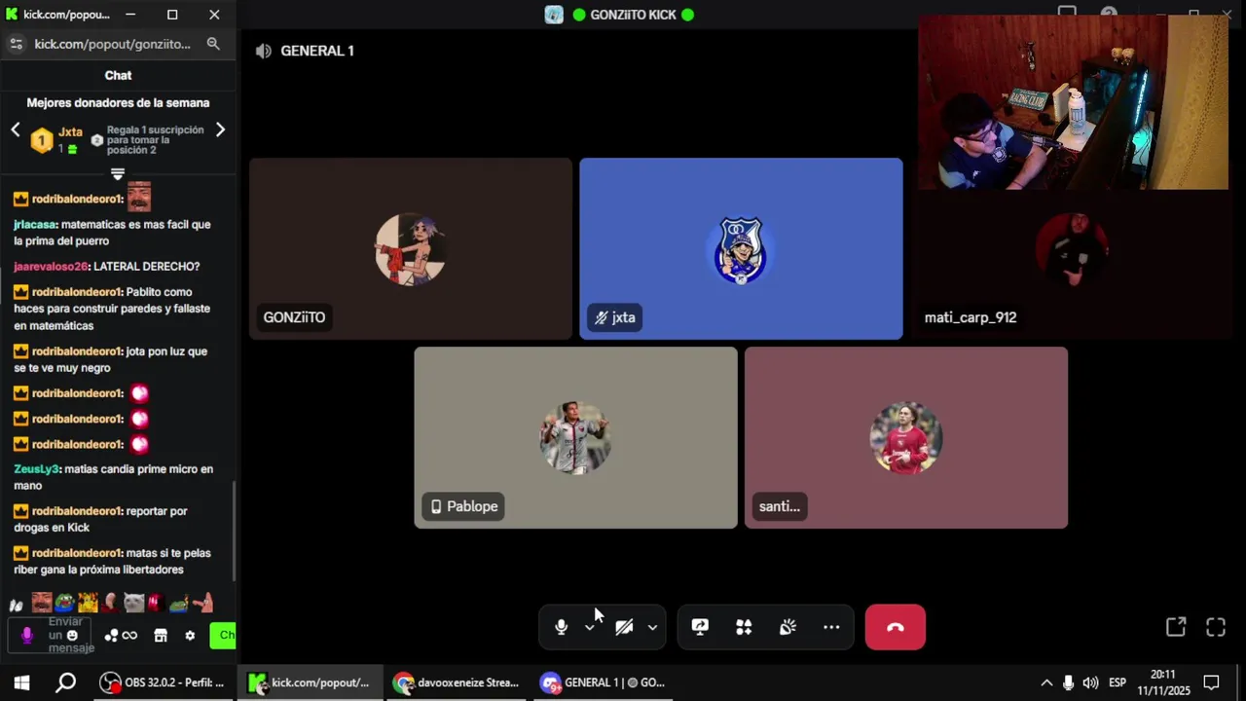Open the Kick shop icon
1246x701 pixels.
click(x=161, y=636)
